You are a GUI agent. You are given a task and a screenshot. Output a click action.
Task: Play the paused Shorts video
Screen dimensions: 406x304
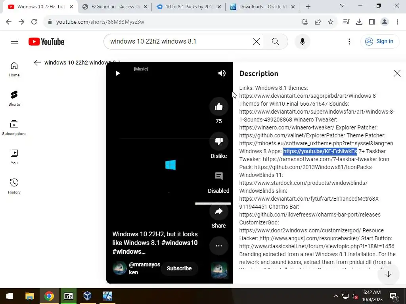pyautogui.click(x=117, y=73)
